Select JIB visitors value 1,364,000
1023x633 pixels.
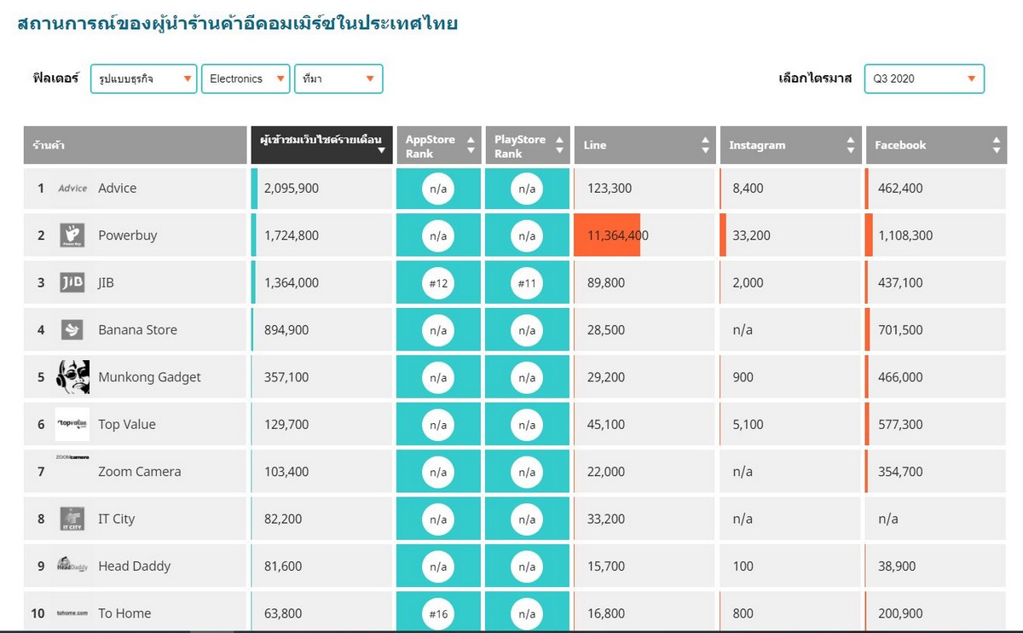click(292, 282)
